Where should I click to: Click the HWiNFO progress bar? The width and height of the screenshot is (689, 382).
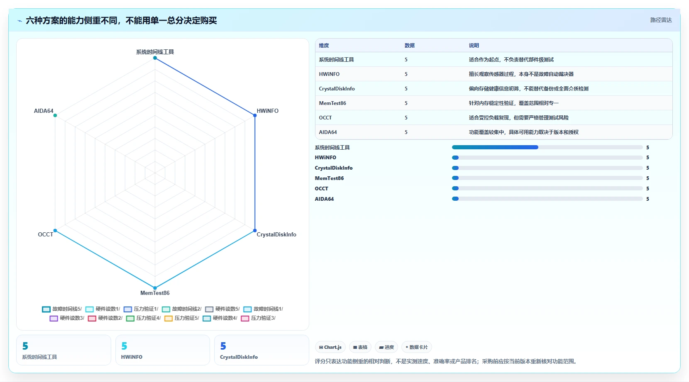(x=547, y=158)
